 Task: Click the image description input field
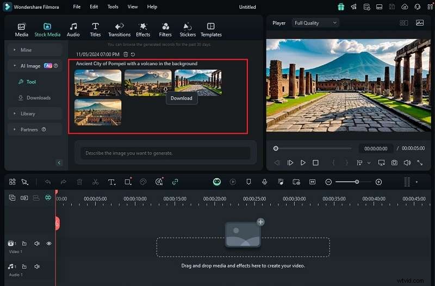(x=165, y=153)
